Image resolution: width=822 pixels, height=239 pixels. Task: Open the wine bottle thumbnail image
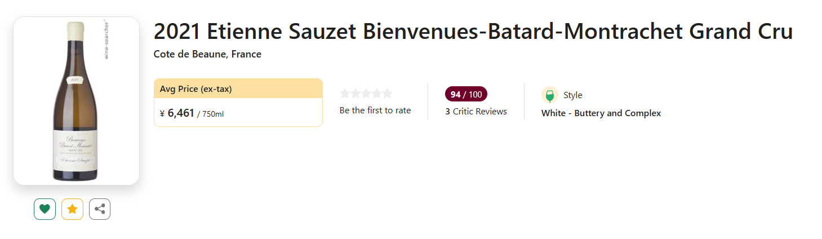[76, 101]
